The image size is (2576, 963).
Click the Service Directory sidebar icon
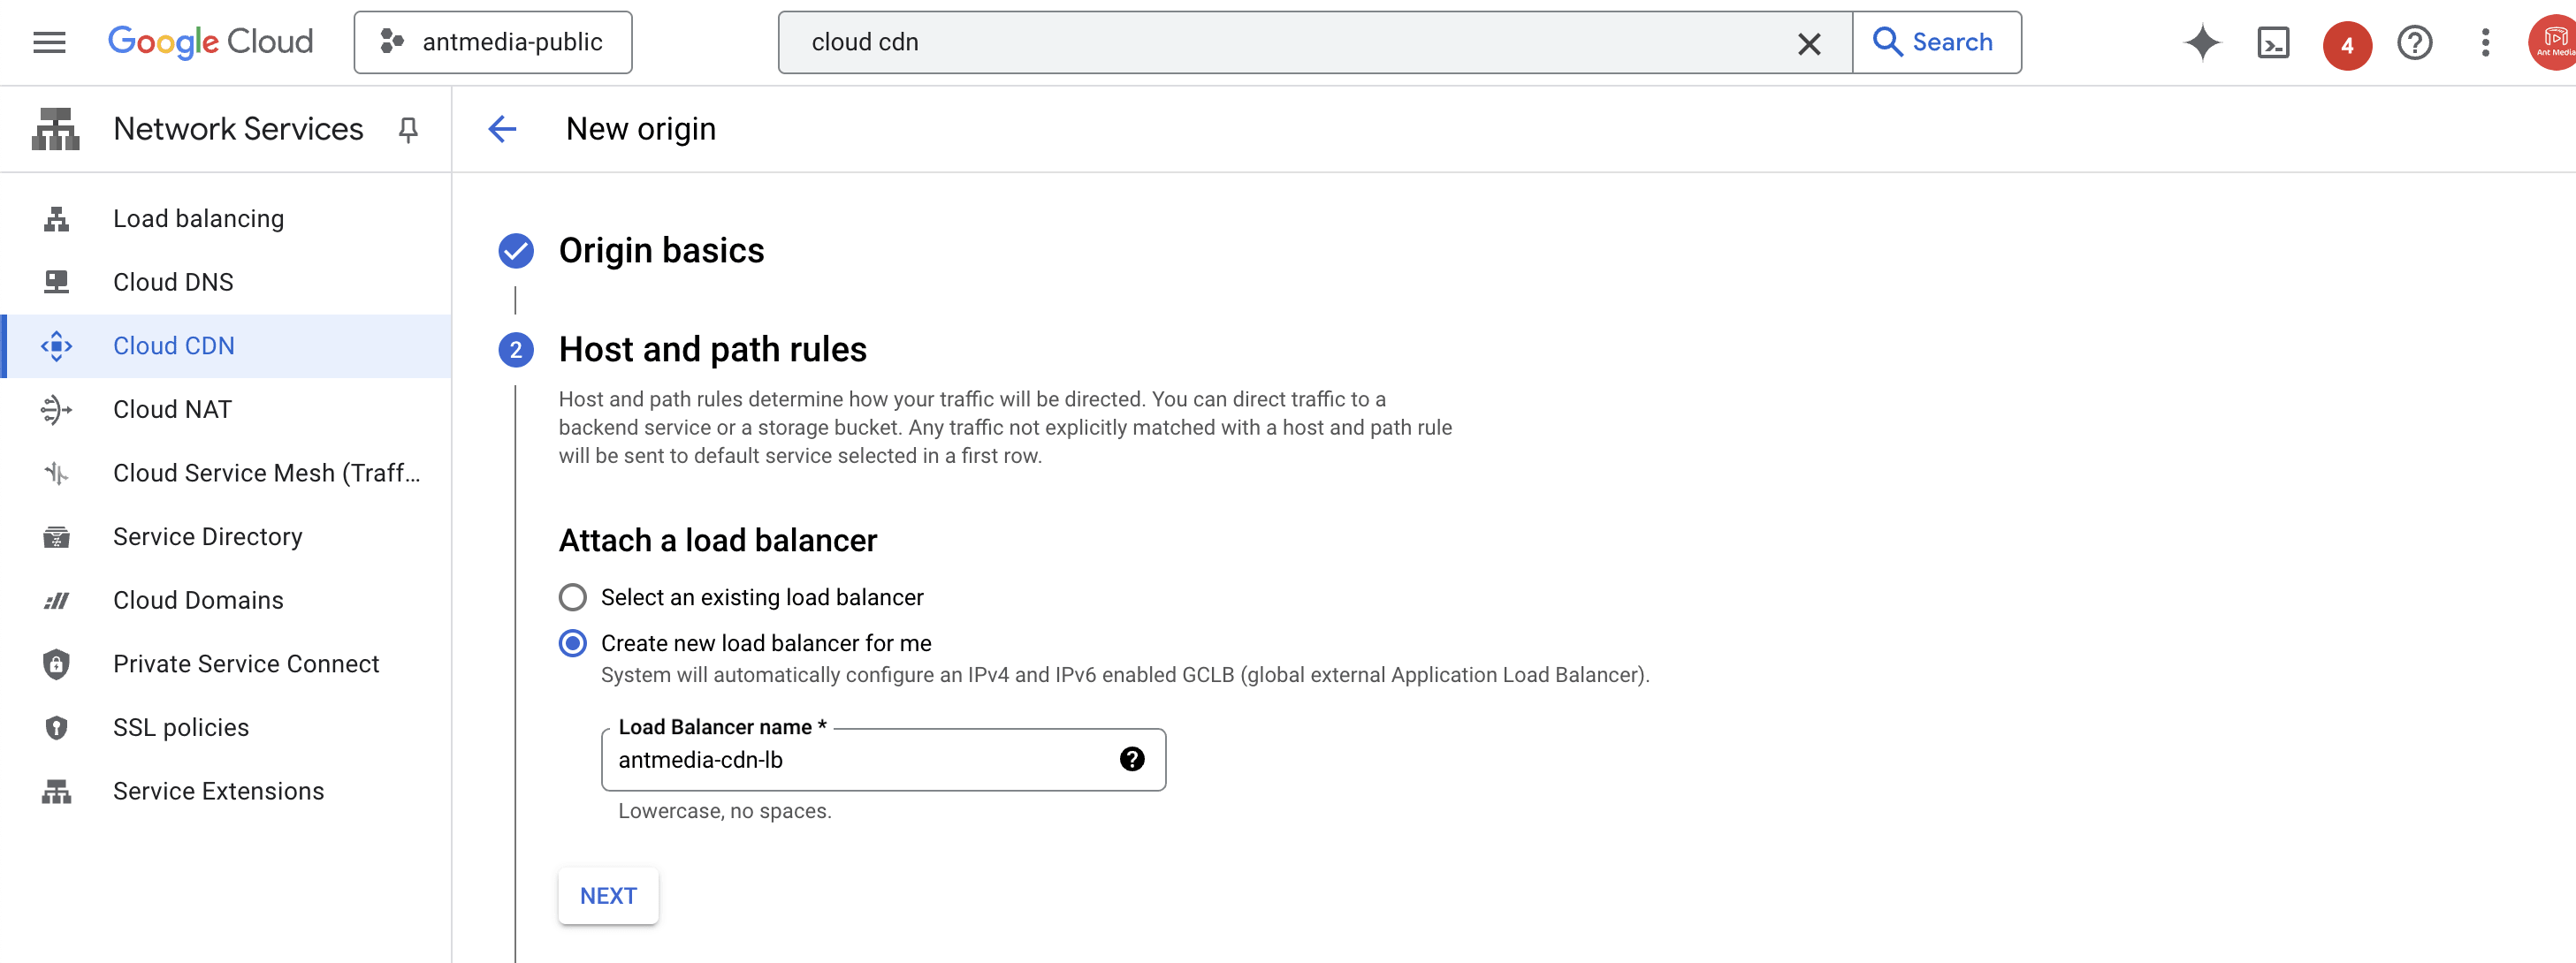coord(56,537)
